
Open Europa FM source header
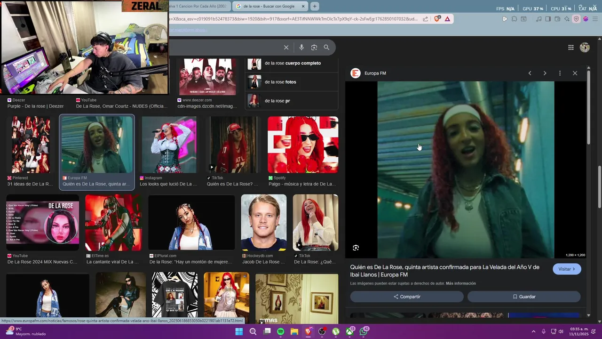pos(369,73)
